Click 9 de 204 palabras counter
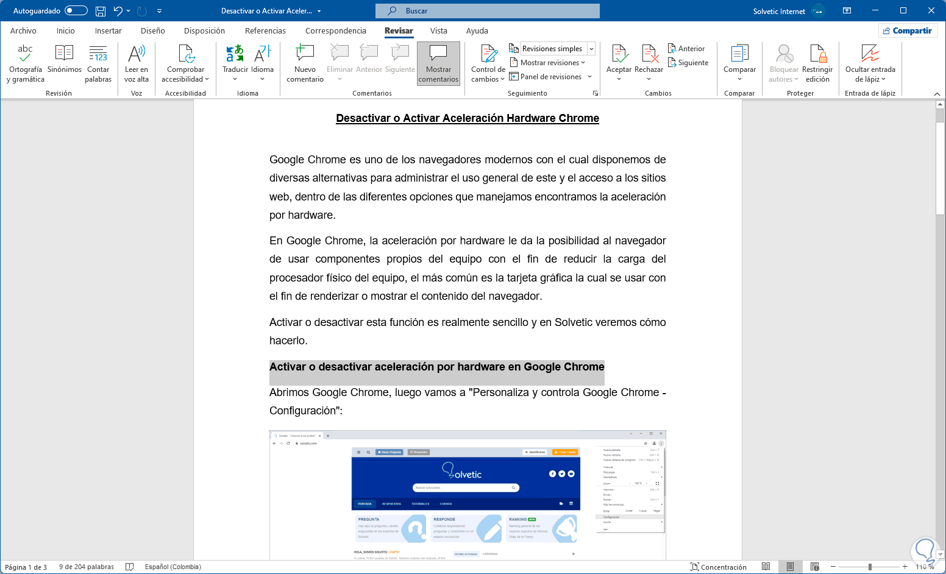 [87, 567]
